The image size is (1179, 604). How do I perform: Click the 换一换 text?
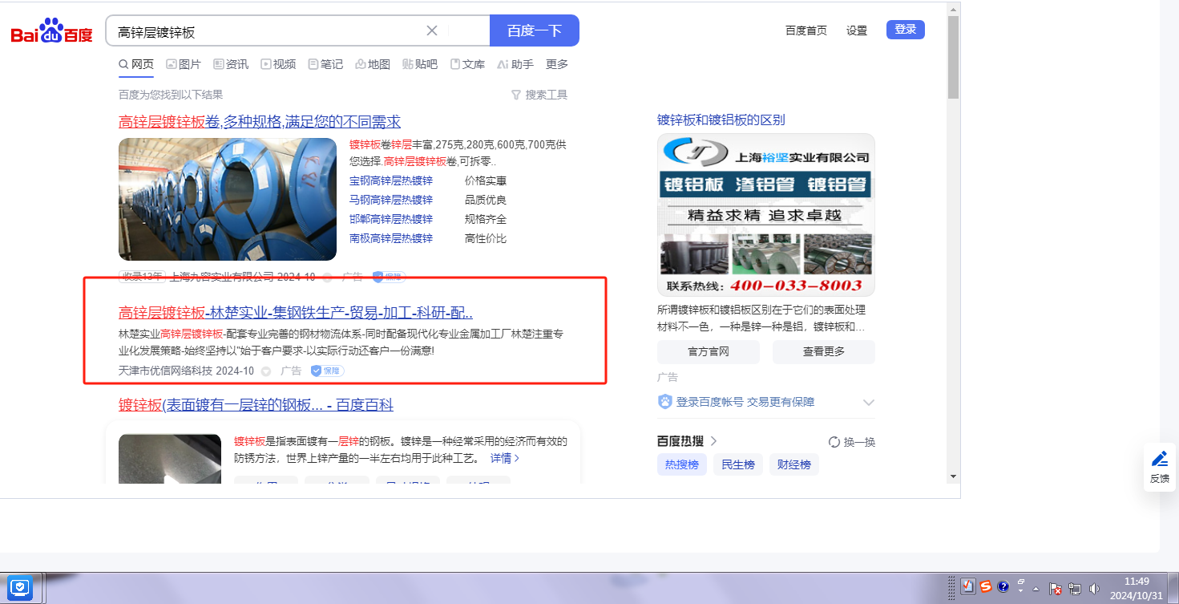[x=859, y=442]
